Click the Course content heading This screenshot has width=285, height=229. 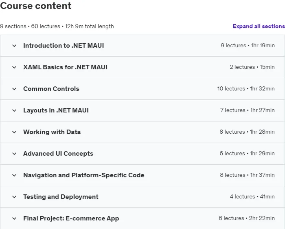pos(36,6)
